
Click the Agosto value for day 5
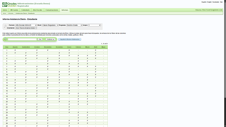[15, 61]
